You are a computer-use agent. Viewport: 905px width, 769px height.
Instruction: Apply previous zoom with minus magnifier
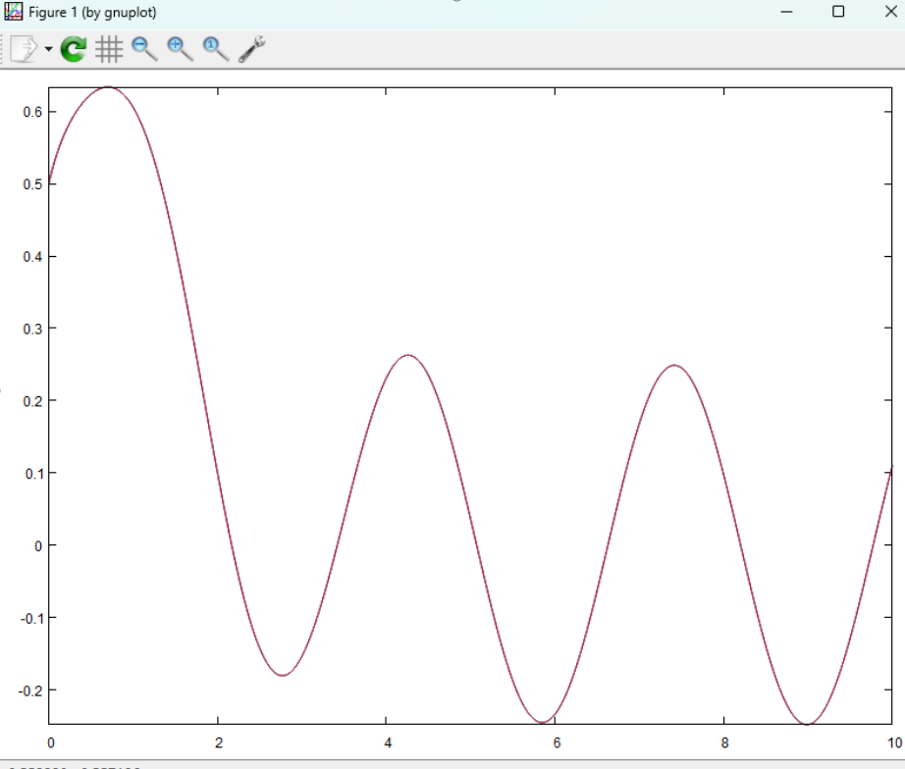pyautogui.click(x=144, y=48)
